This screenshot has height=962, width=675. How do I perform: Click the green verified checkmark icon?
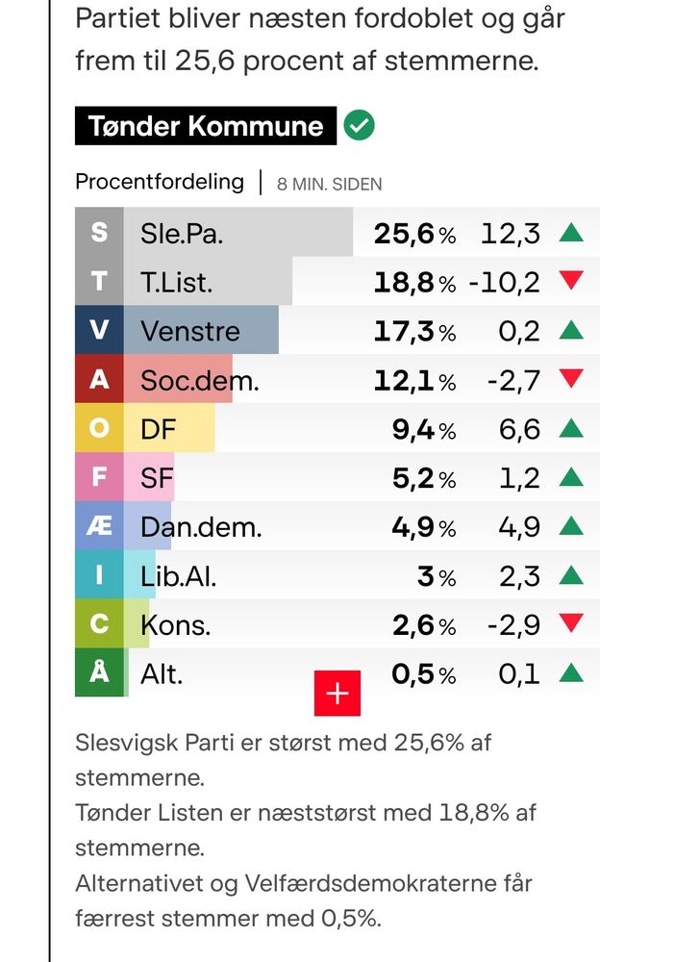359,126
